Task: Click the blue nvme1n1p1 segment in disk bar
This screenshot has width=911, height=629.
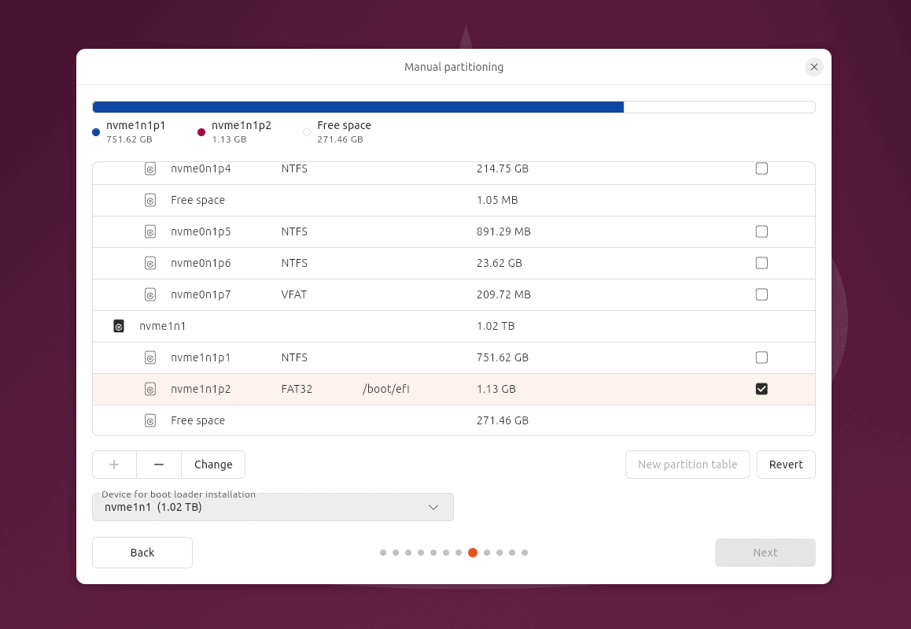Action: [358, 107]
